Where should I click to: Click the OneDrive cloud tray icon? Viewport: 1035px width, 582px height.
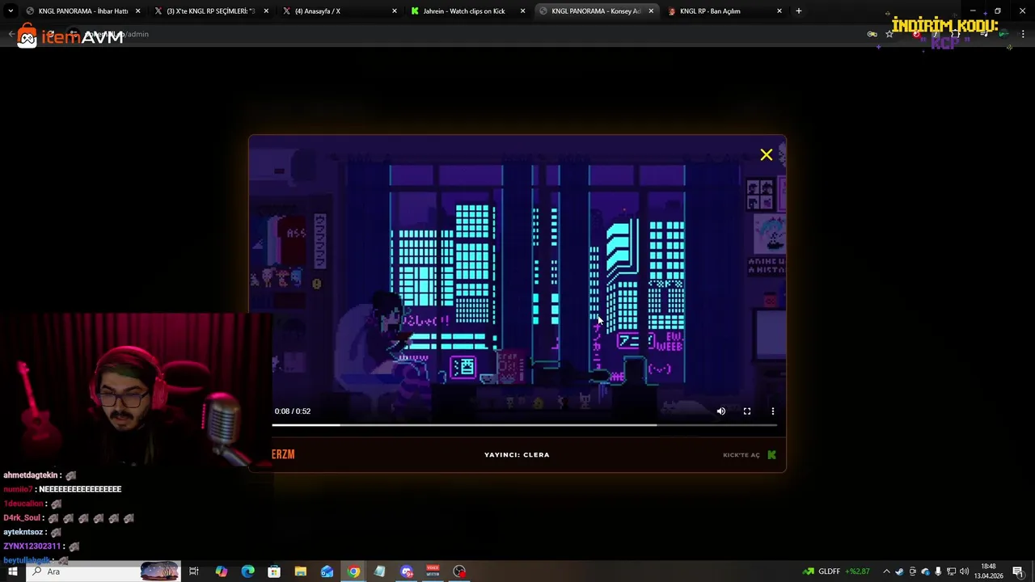click(925, 571)
